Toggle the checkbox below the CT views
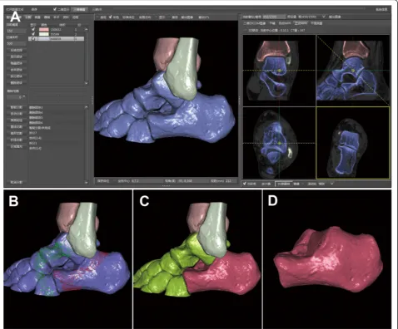 click(245, 184)
